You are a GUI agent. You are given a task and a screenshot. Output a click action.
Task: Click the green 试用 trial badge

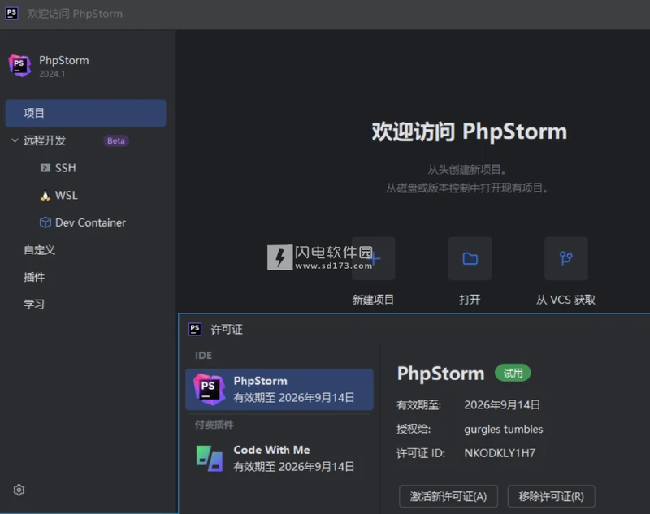click(513, 374)
